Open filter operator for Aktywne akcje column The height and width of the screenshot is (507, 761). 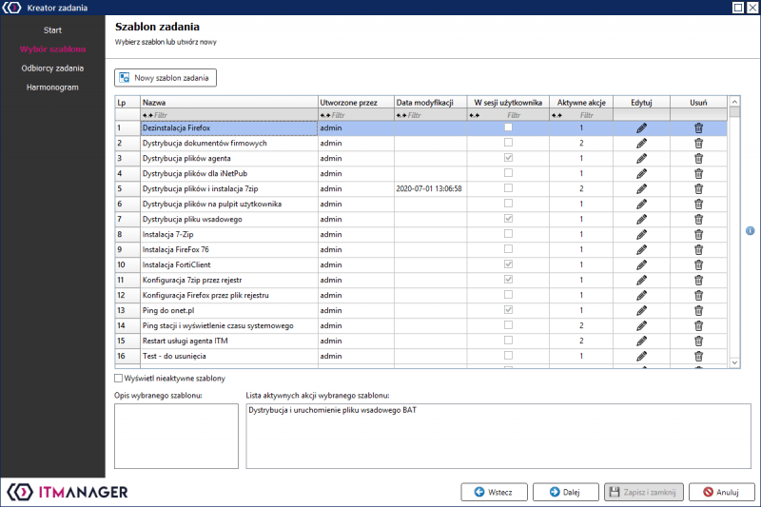(556, 115)
